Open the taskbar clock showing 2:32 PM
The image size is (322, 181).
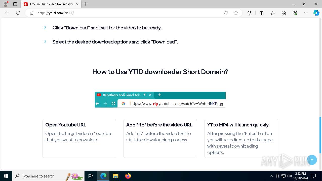[301, 176]
